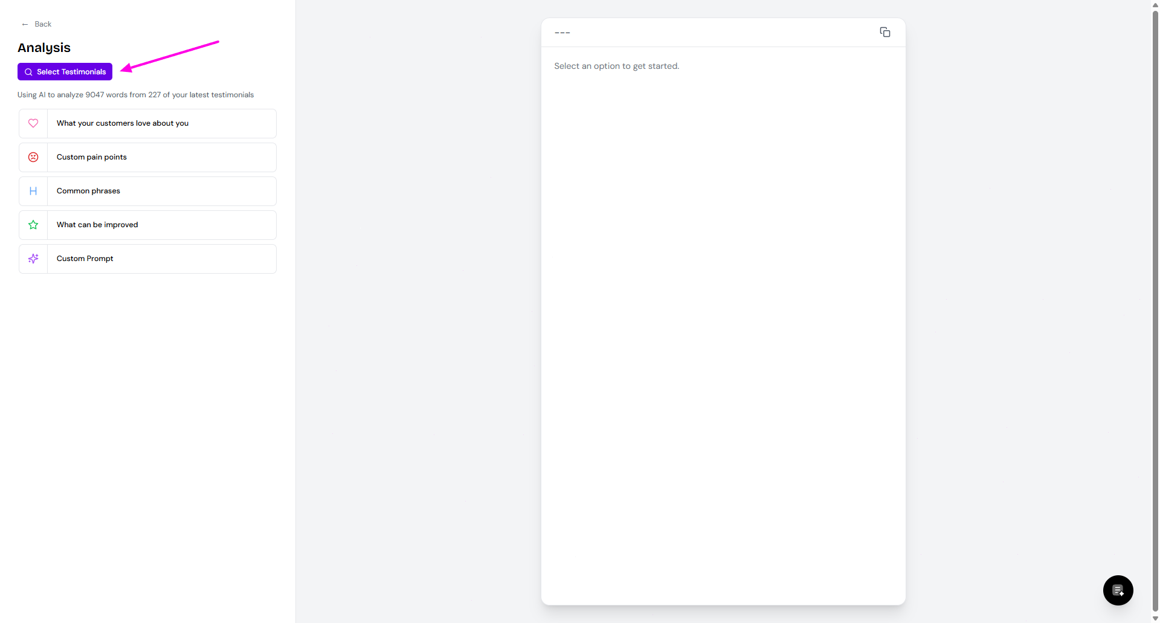Go back using the Back link

point(43,24)
